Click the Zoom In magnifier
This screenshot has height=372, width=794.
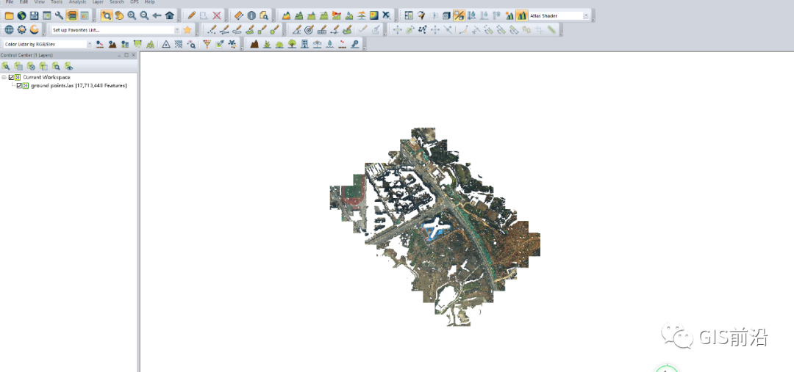pos(132,15)
